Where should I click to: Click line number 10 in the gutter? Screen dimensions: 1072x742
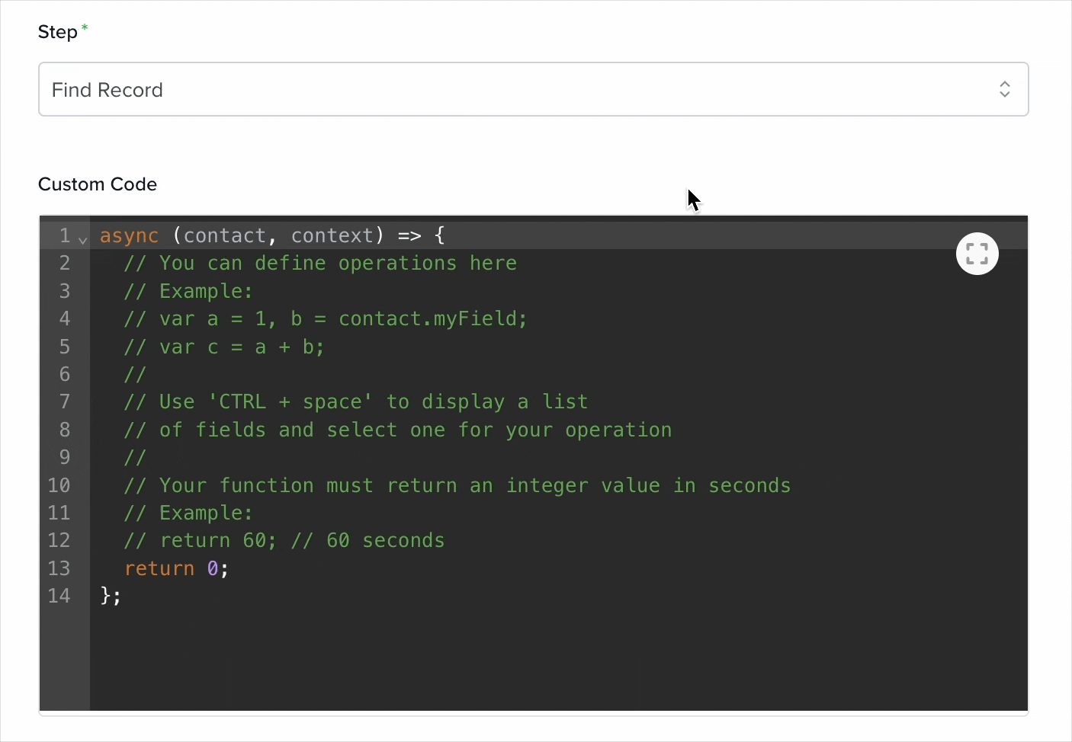click(59, 485)
